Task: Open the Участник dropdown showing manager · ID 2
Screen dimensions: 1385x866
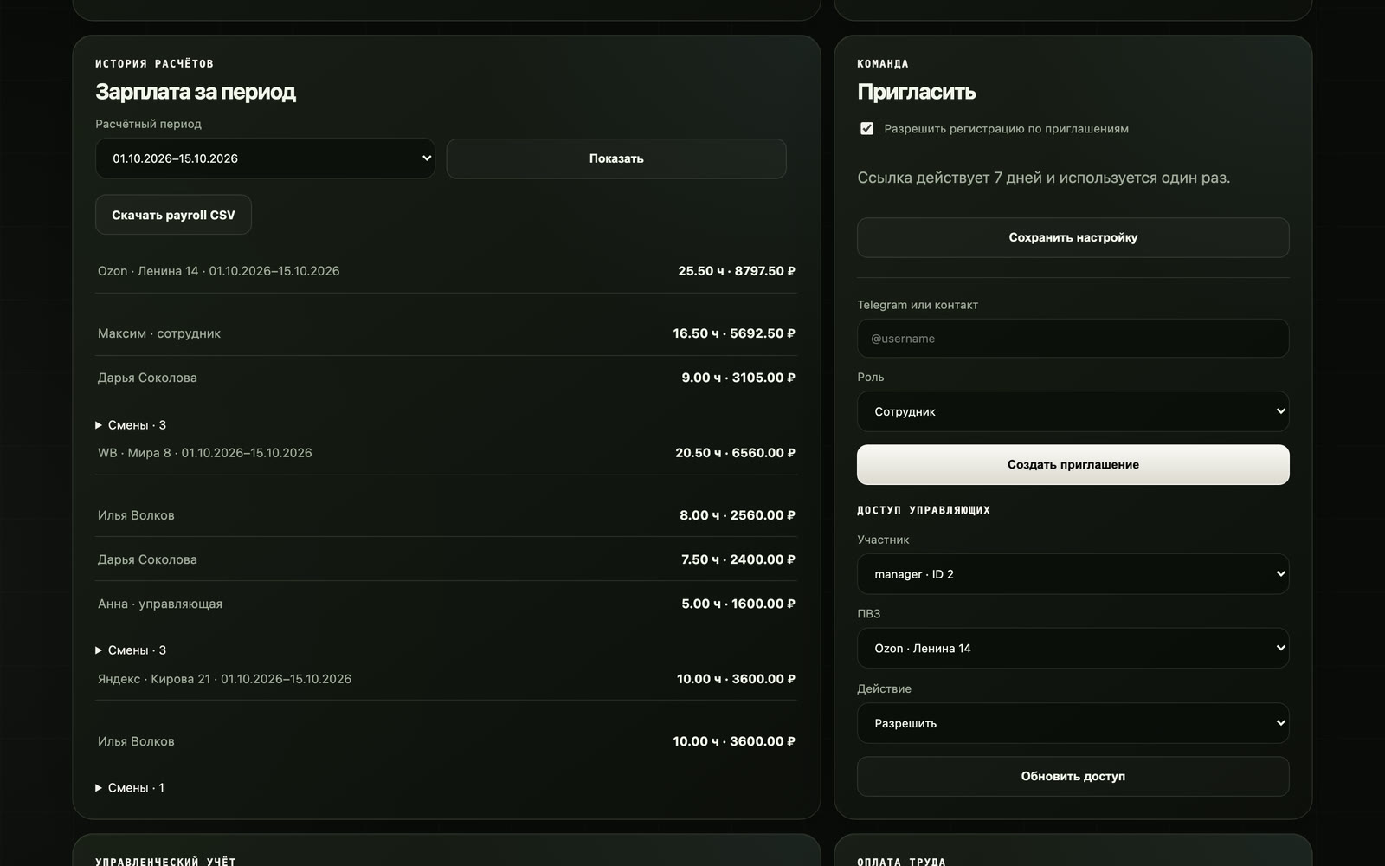Action: (x=1073, y=574)
